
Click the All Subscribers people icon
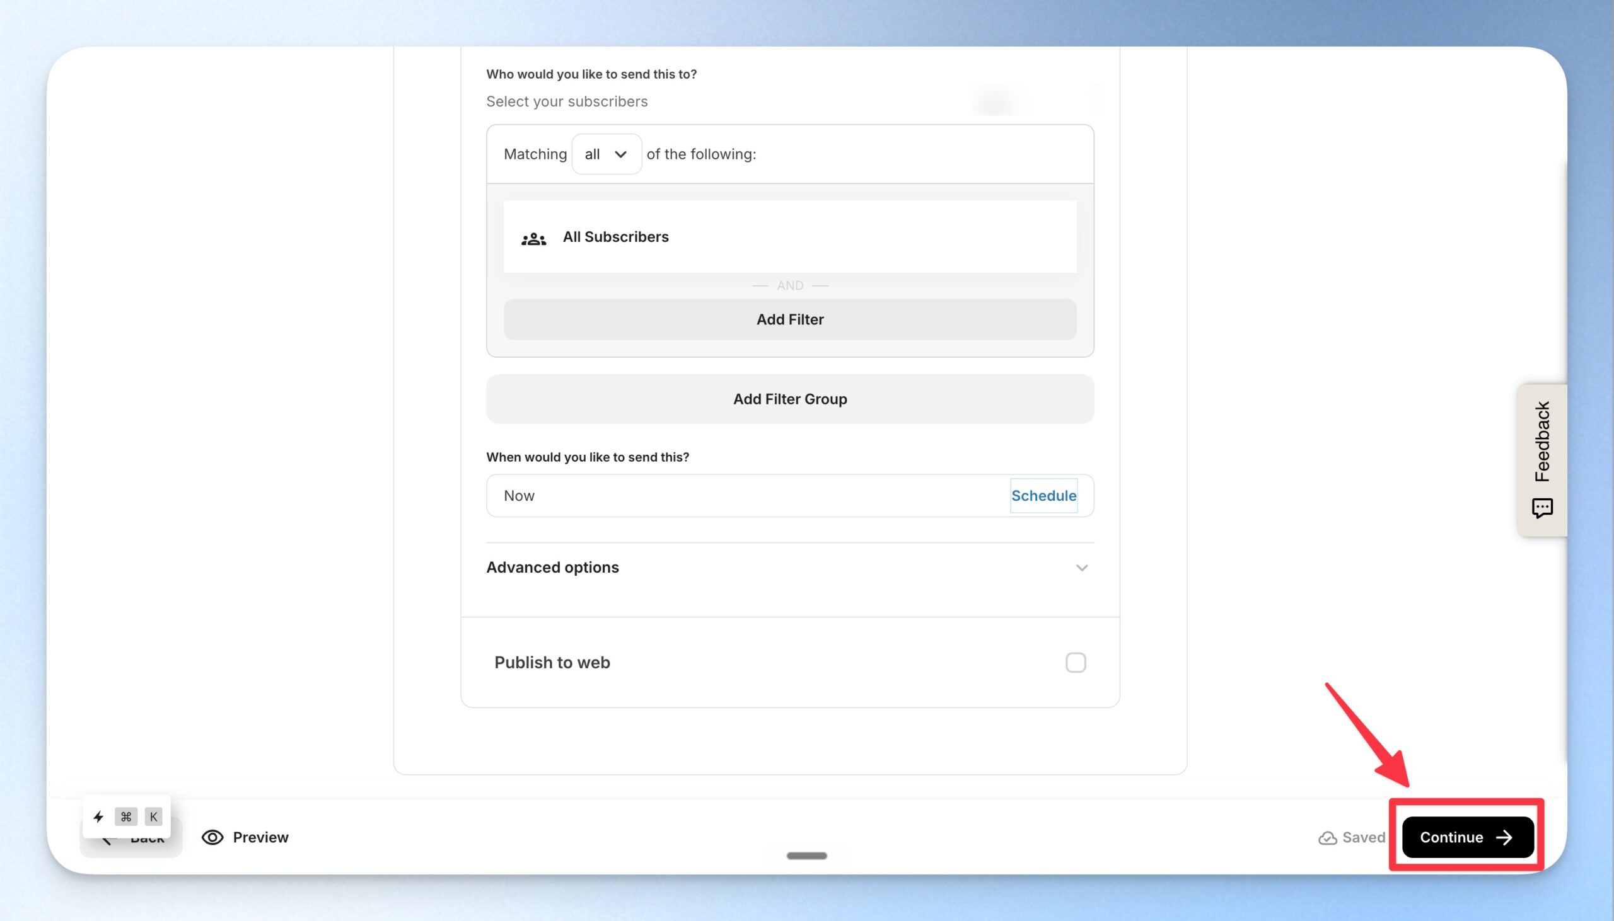[x=533, y=239]
